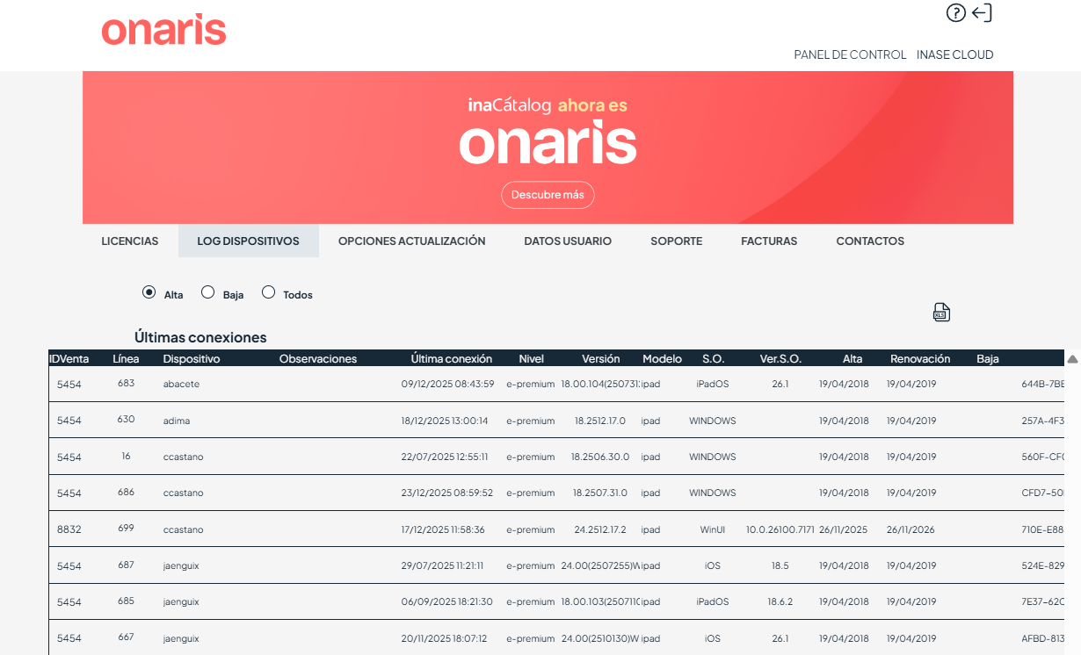1081x655 pixels.
Task: Click ccastano device on line 686
Action: (183, 493)
